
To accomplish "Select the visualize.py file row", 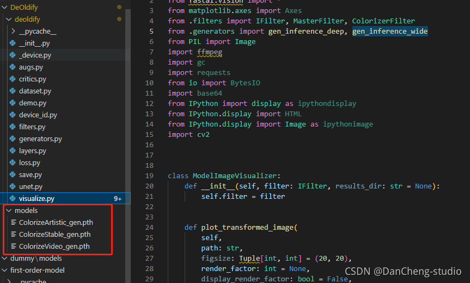I will click(65, 198).
